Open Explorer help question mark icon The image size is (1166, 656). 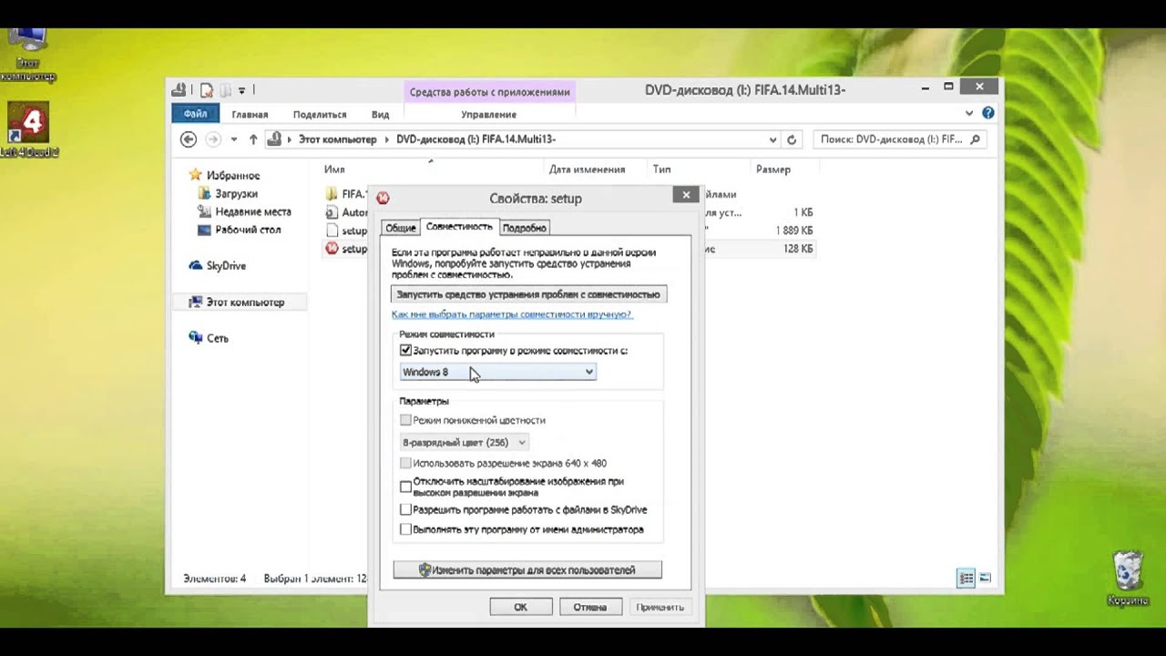(988, 114)
